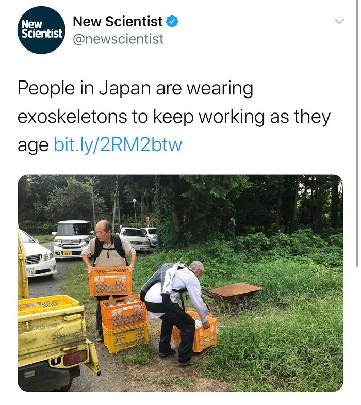Image resolution: width=361 pixels, height=405 pixels.
Task: Open the bit.ly/2RM2btw link
Action: tap(118, 144)
